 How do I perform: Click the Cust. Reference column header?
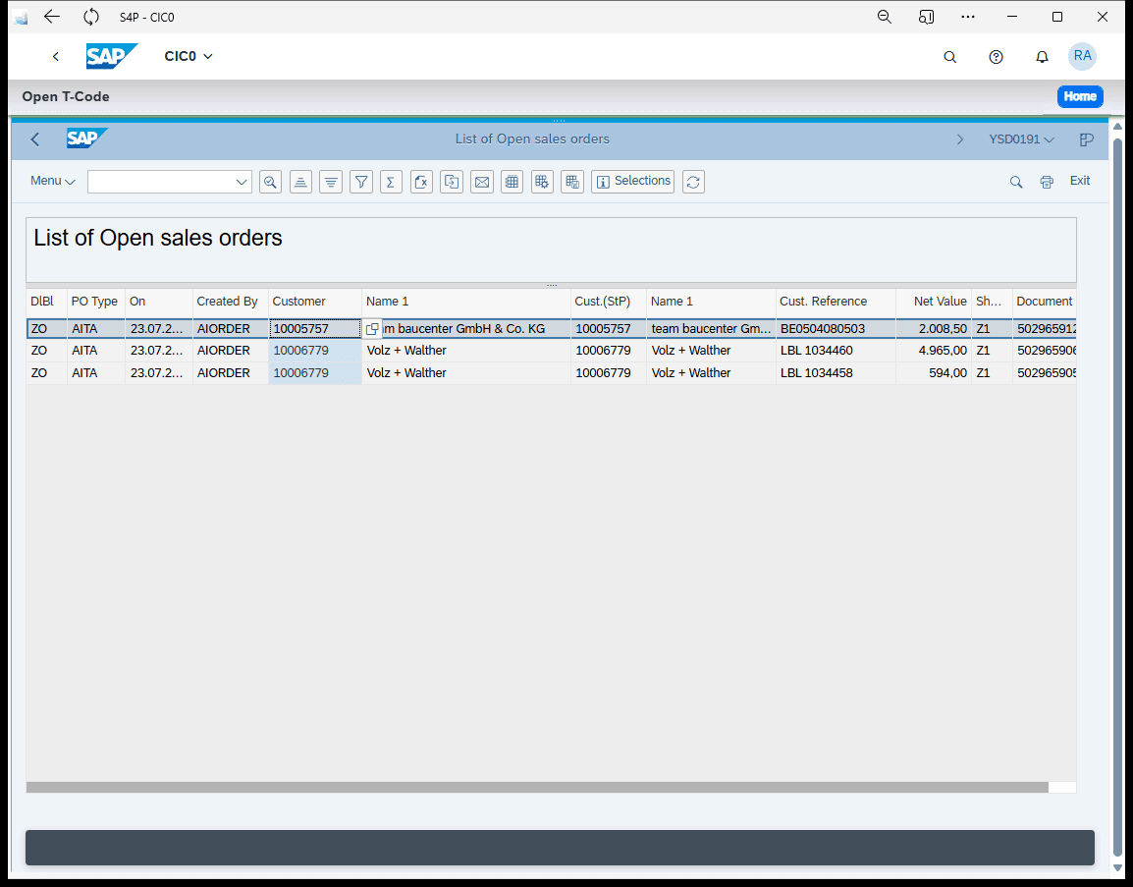tap(836, 302)
